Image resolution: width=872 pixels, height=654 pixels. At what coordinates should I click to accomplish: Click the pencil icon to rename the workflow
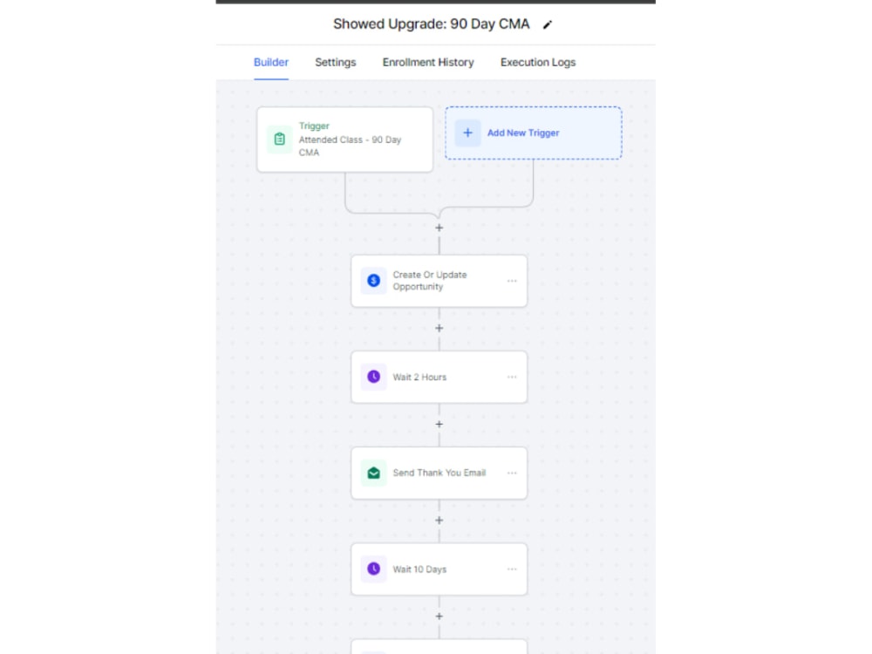click(x=548, y=24)
